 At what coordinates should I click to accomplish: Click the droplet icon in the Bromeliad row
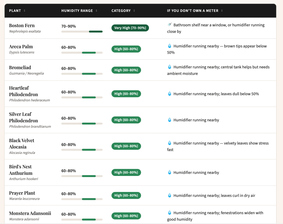[169, 67]
